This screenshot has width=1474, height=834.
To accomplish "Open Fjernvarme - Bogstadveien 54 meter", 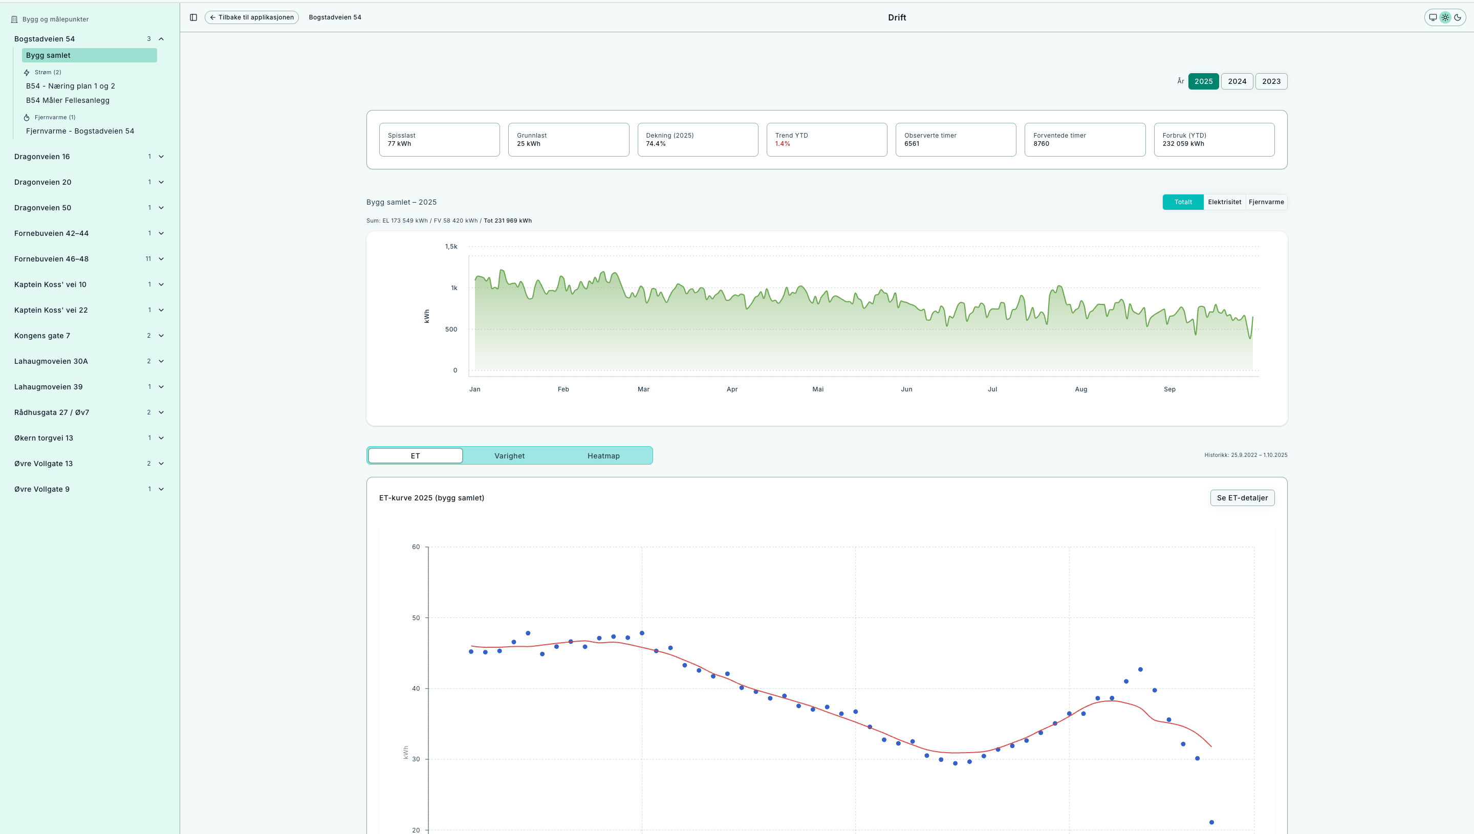I will (x=80, y=131).
